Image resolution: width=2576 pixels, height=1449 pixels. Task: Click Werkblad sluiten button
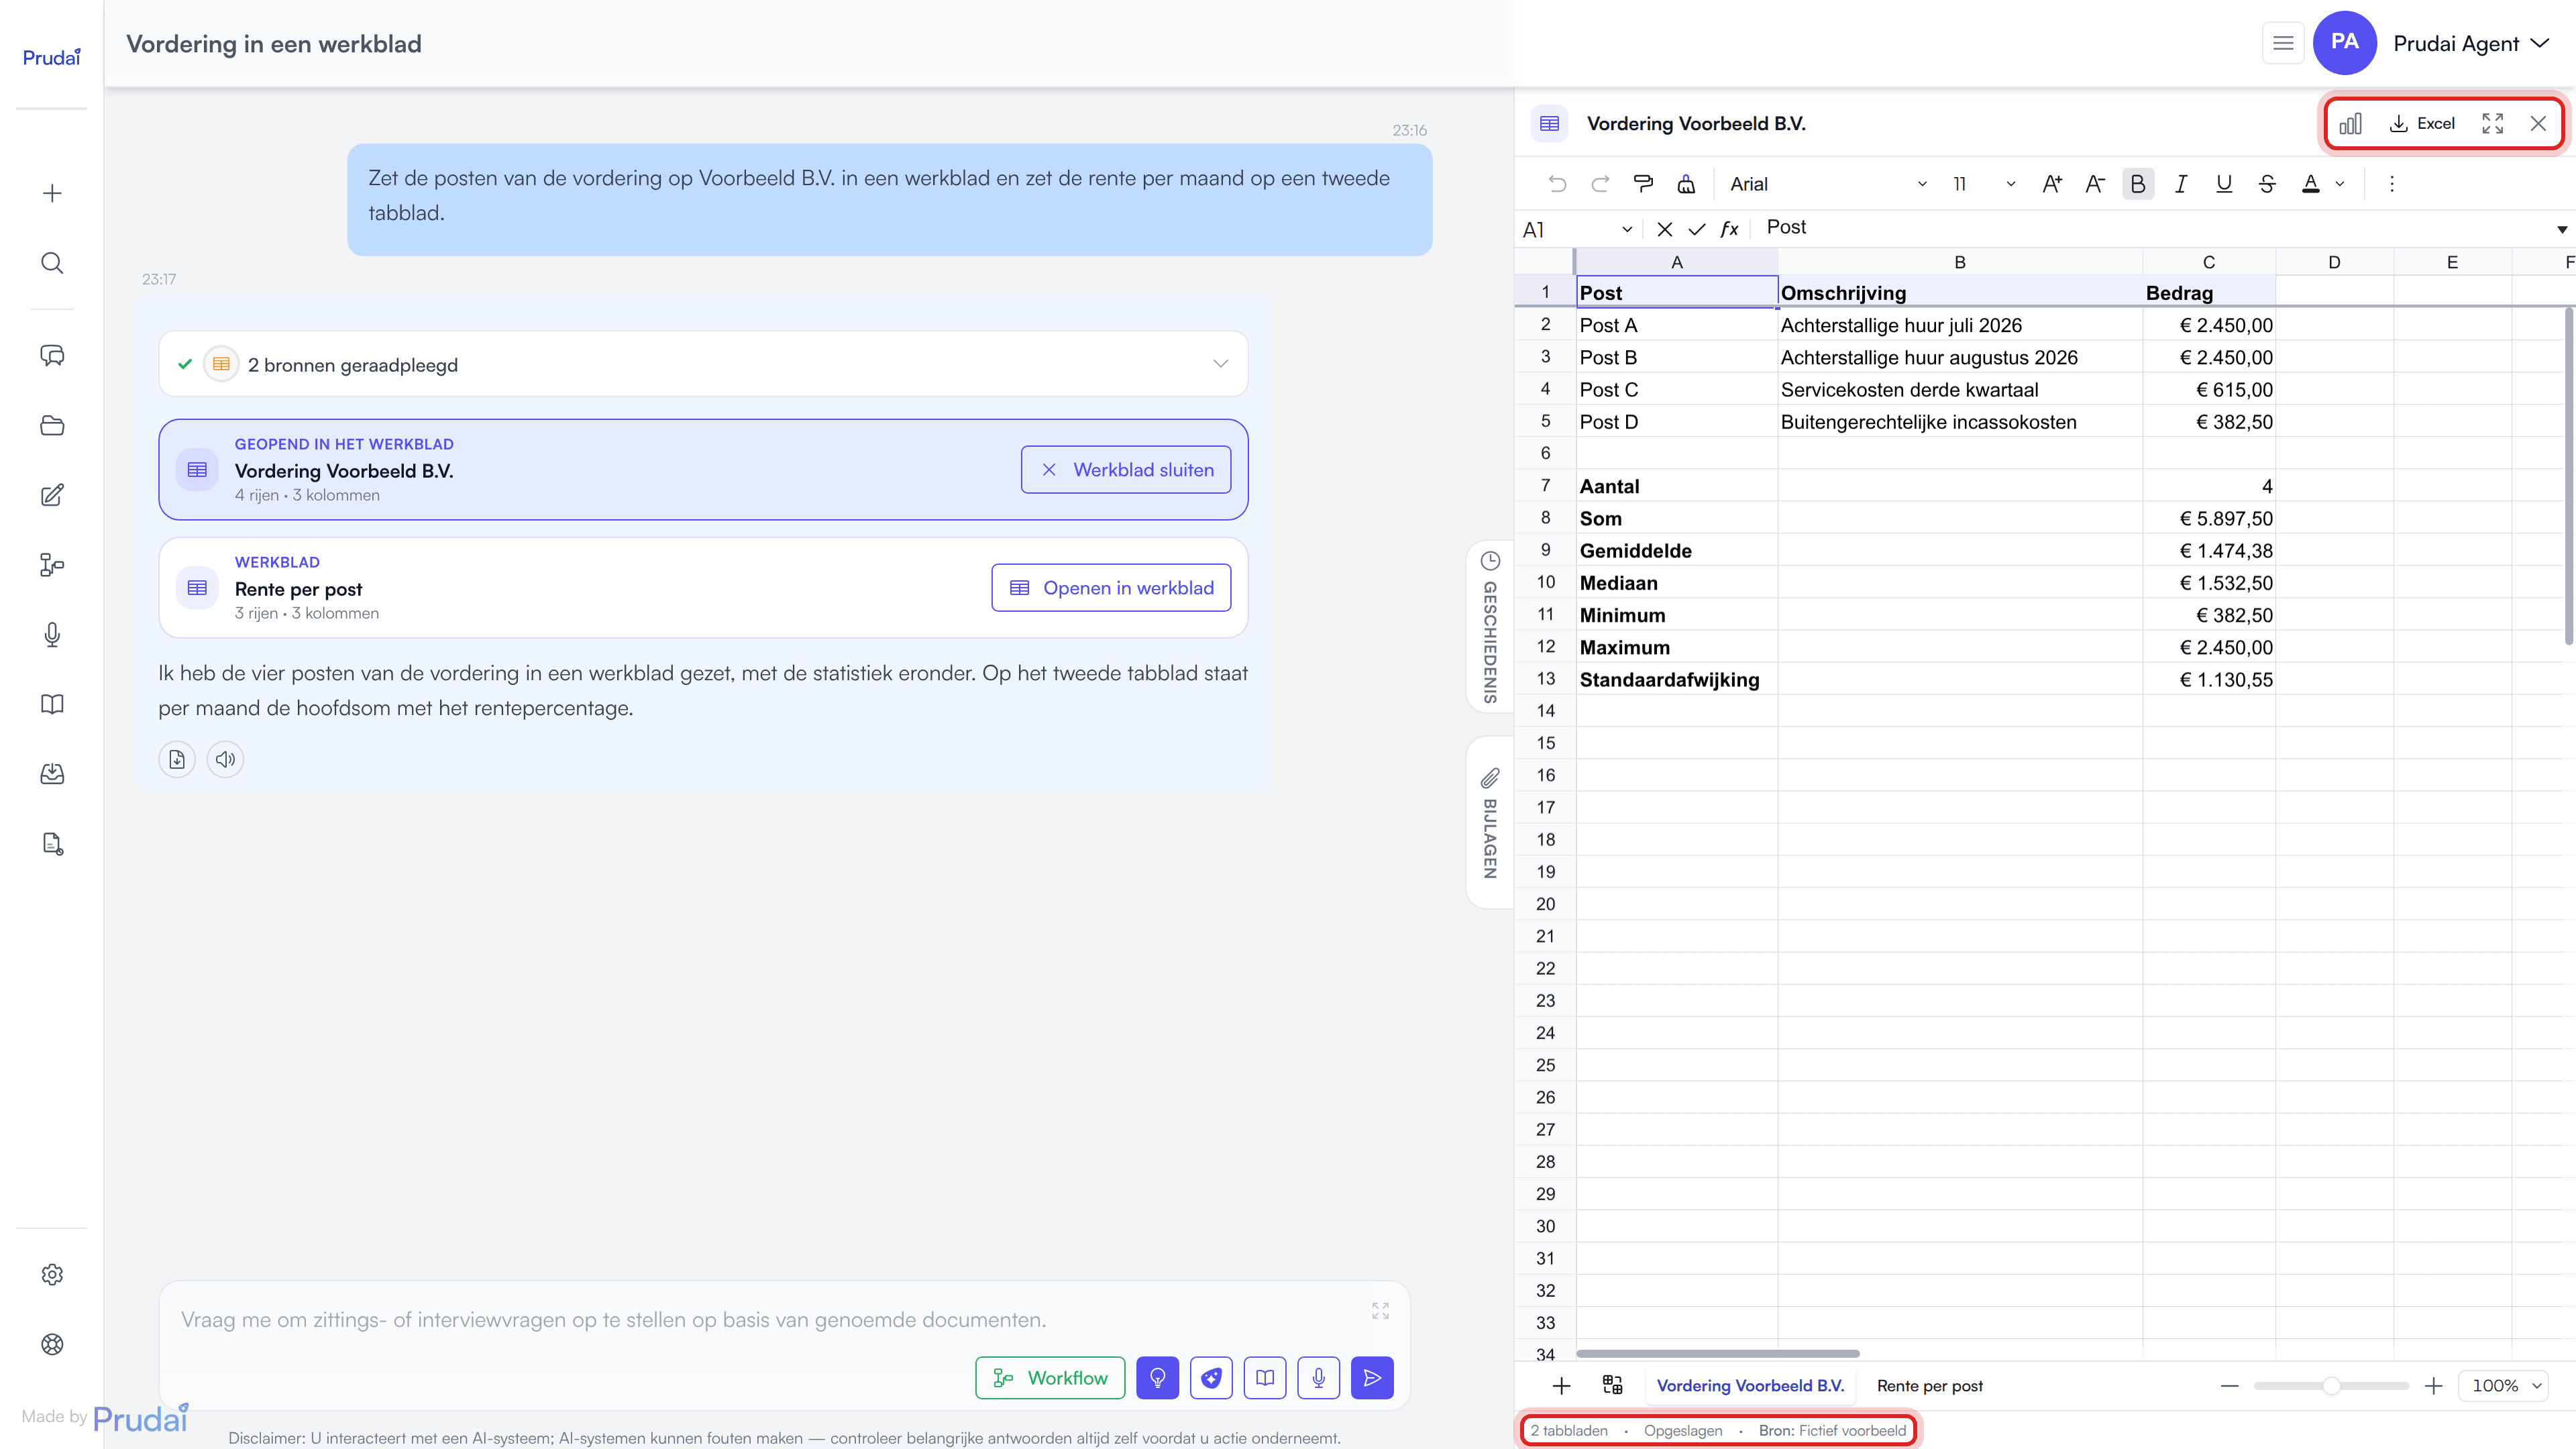coord(1126,470)
